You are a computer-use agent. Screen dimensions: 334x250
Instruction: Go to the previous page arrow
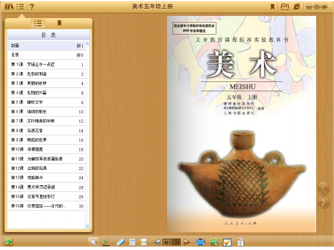pos(157,242)
